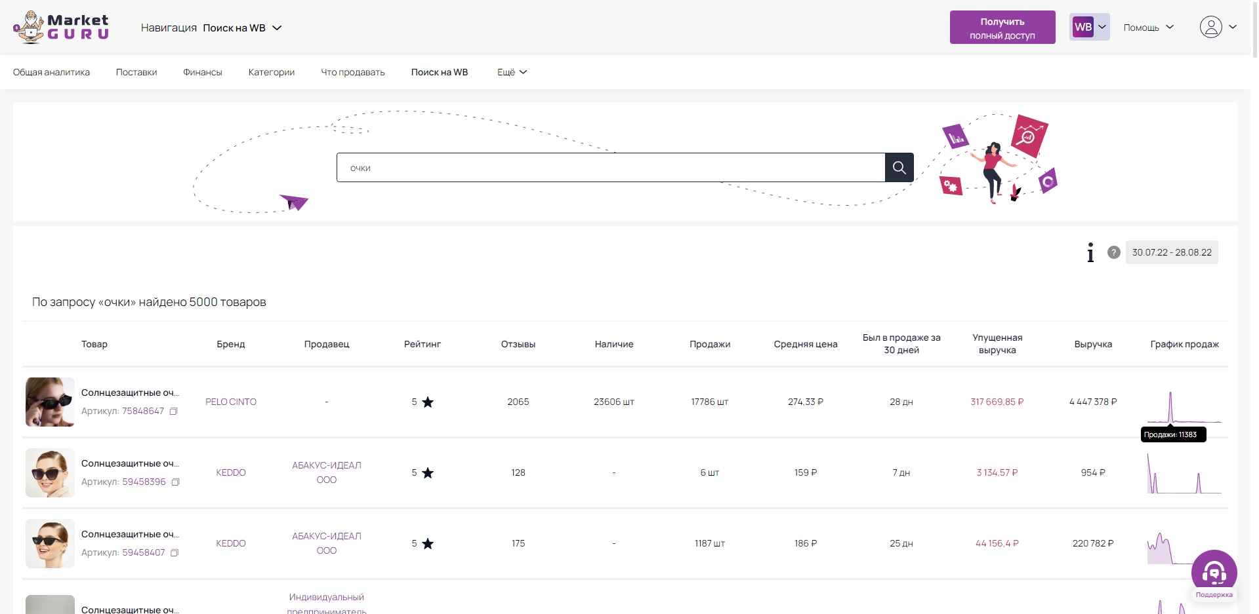The height and width of the screenshot is (614, 1259).
Task: Sort by the Рейтинг column header
Action: pos(423,344)
